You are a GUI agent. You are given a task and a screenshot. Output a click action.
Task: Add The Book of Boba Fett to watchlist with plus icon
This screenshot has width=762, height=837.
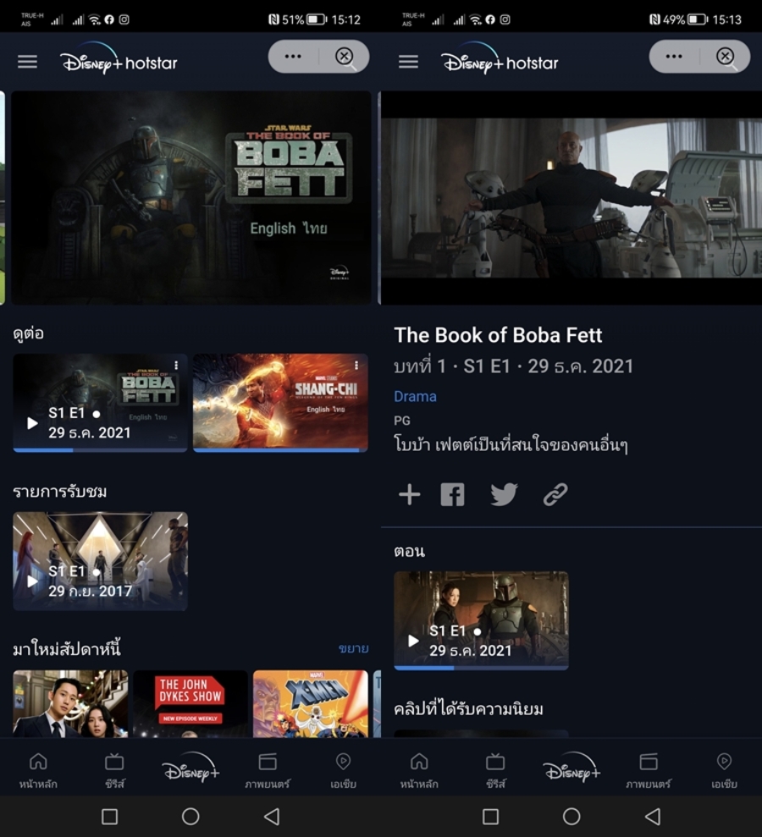(x=409, y=494)
